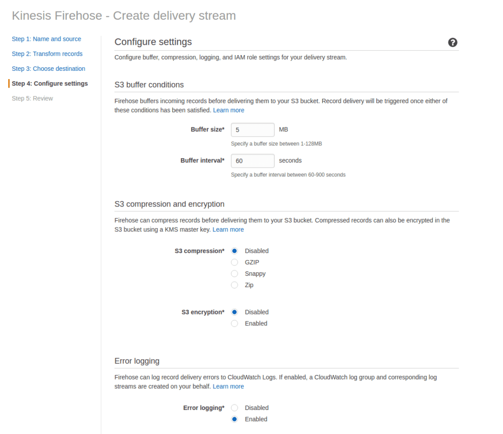The width and height of the screenshot is (503, 434).
Task: Open Learn more in S3 buffer conditions
Action: pyautogui.click(x=228, y=110)
